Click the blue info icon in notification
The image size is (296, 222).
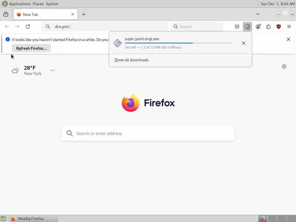pyautogui.click(x=8, y=39)
